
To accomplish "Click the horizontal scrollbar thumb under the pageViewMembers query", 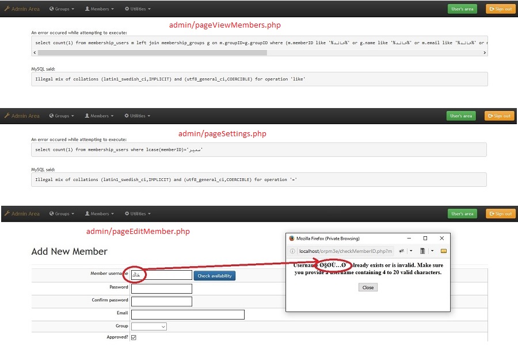I will coord(153,52).
